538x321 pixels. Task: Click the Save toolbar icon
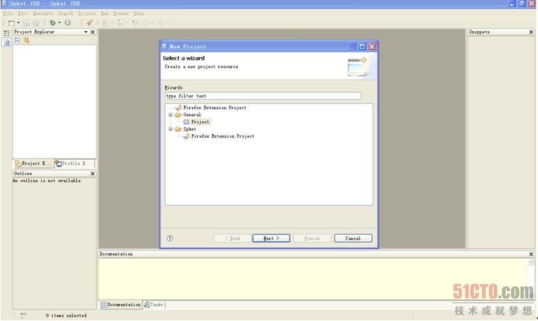click(x=27, y=23)
